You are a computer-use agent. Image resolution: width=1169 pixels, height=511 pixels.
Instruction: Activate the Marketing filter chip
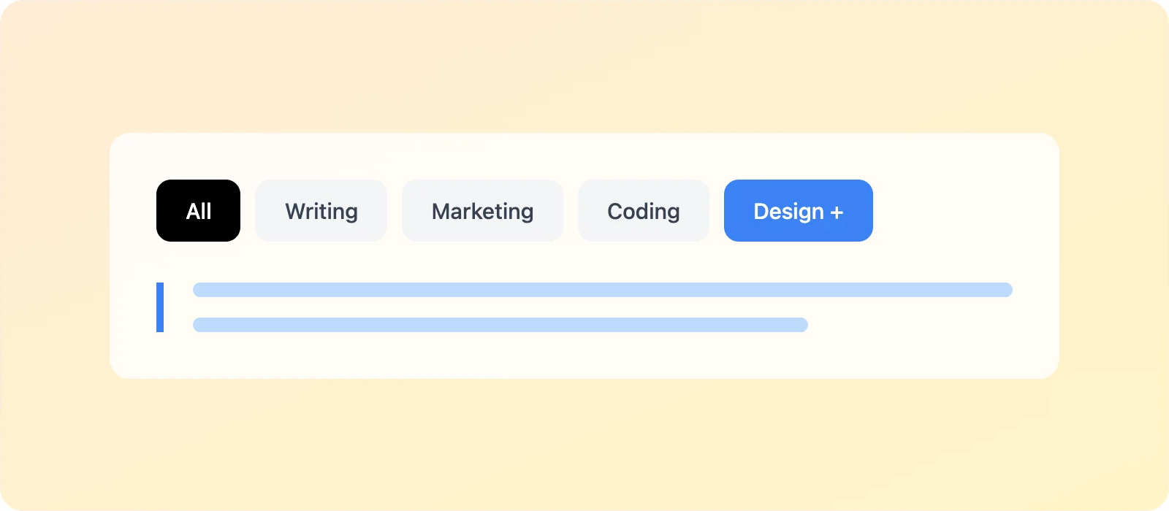click(482, 211)
